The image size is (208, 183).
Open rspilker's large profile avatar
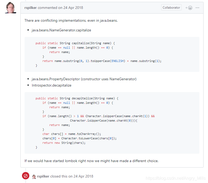click(10, 8)
